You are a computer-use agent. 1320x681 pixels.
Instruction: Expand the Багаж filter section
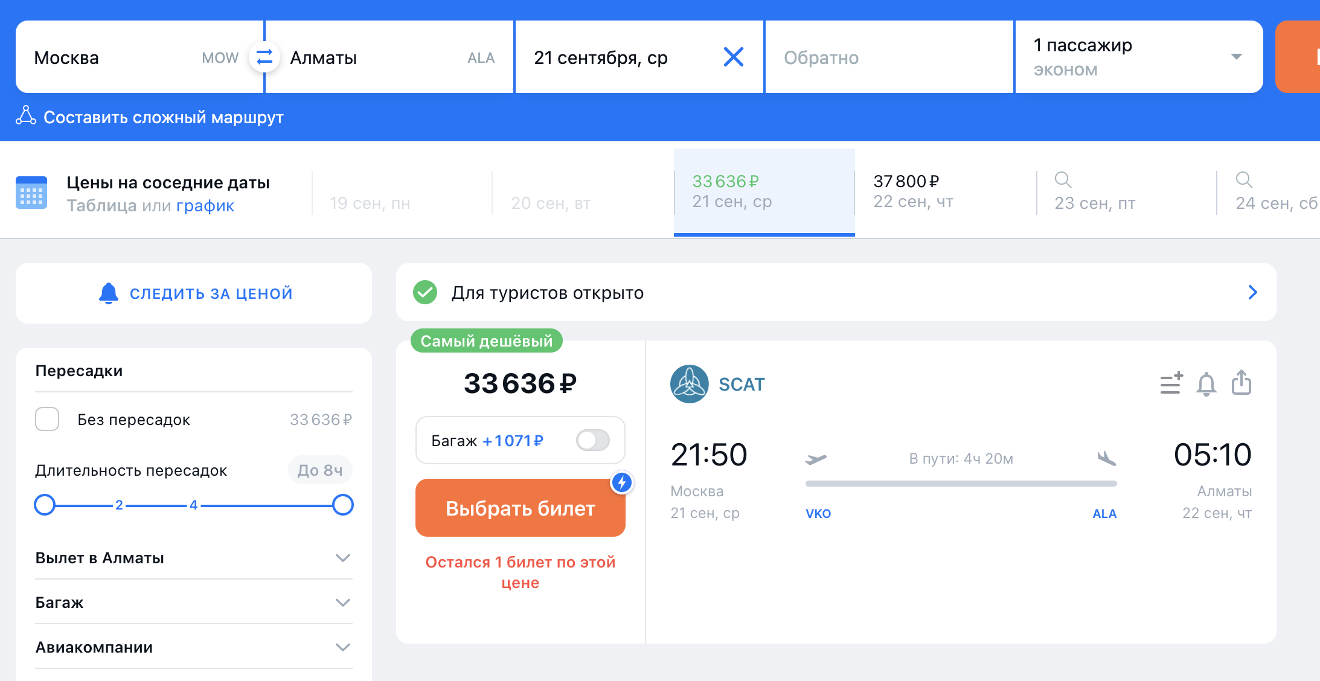coord(342,603)
